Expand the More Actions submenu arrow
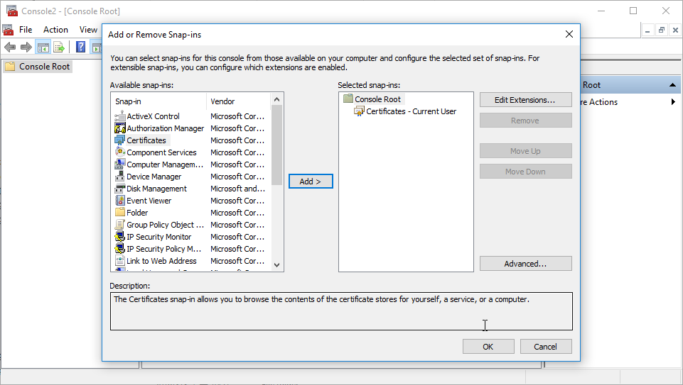The image size is (683, 385). tap(674, 101)
